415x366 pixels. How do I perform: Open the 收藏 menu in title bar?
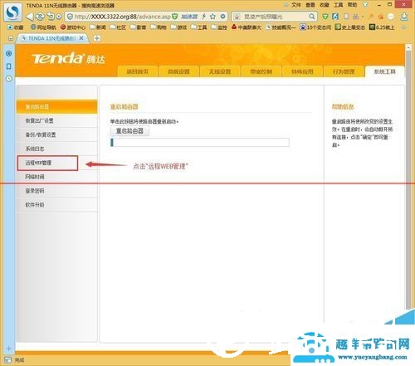coord(325,5)
